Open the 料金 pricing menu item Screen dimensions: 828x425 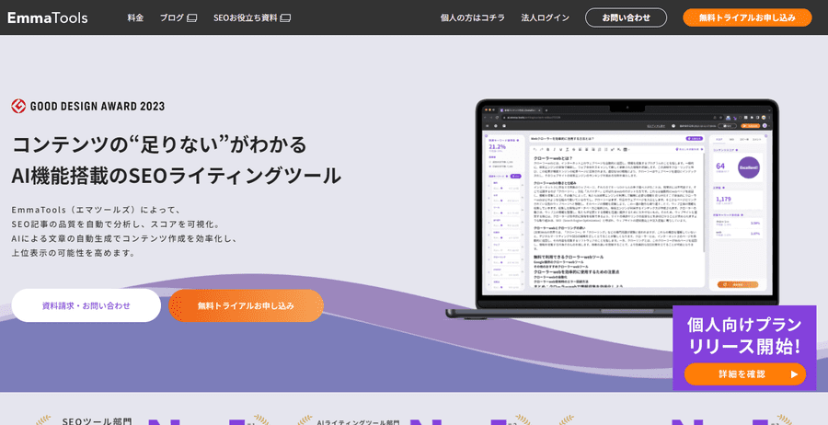tap(135, 17)
